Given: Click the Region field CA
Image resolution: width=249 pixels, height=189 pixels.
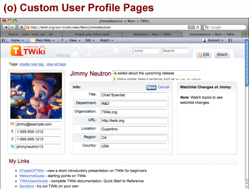Looking at the screenshot, I should 133,138.
